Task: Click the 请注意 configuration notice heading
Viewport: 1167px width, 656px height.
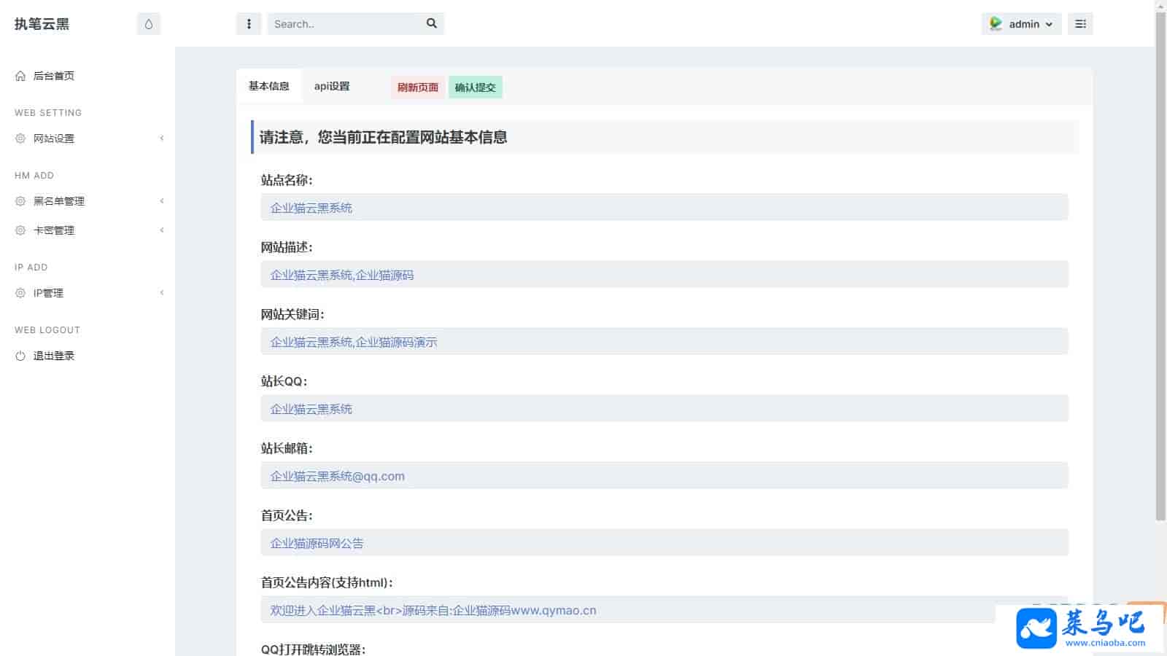Action: 383,137
